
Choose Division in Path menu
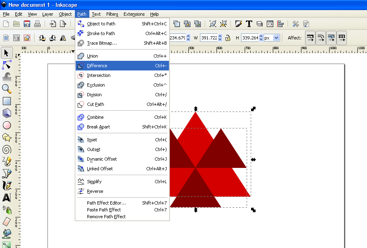pyautogui.click(x=122, y=95)
